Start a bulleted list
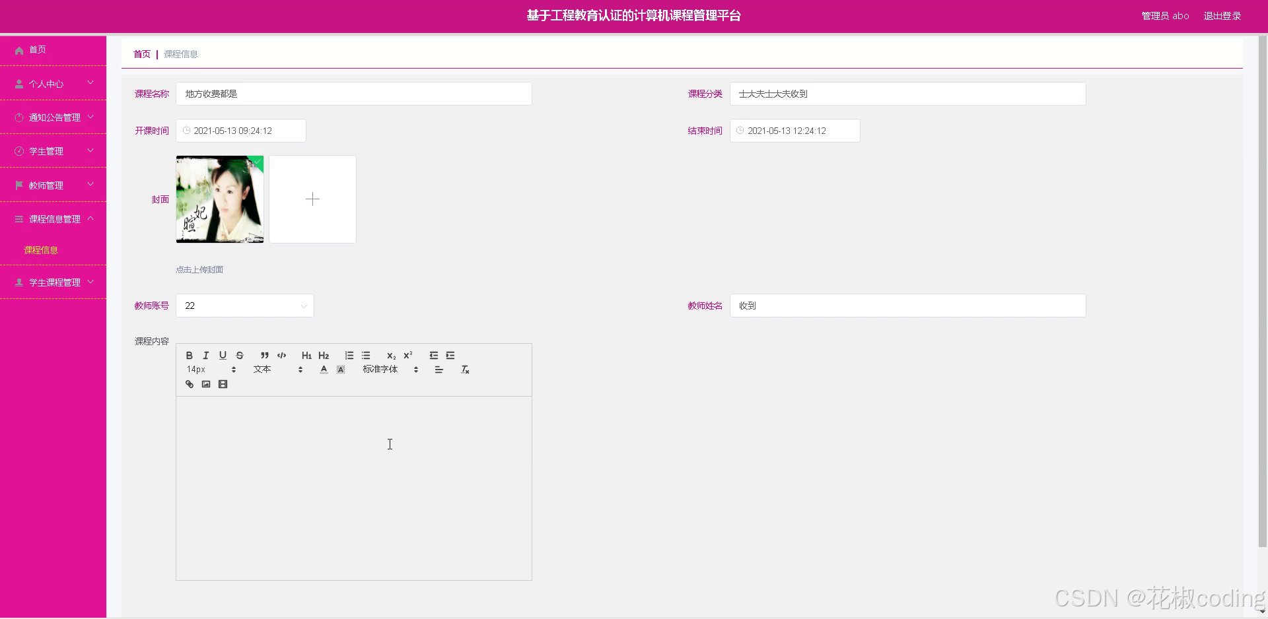 [366, 355]
